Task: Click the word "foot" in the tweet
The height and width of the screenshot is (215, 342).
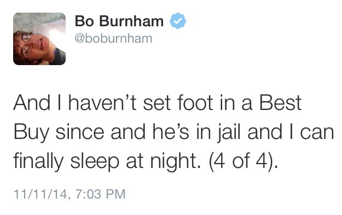Action: (x=195, y=102)
